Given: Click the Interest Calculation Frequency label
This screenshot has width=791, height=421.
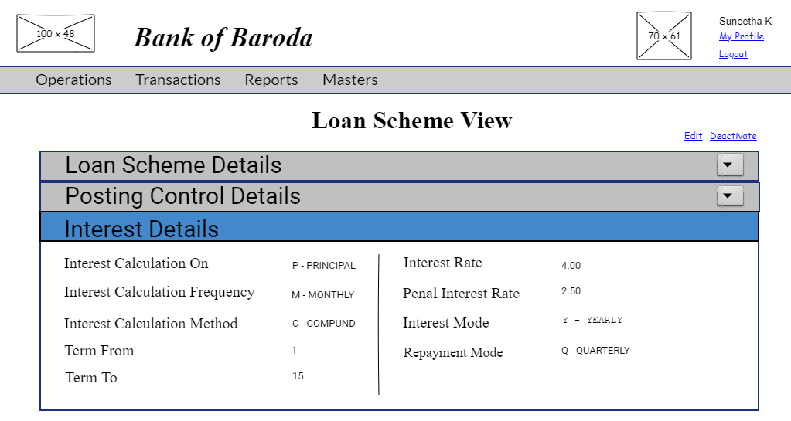Looking at the screenshot, I should [x=159, y=293].
